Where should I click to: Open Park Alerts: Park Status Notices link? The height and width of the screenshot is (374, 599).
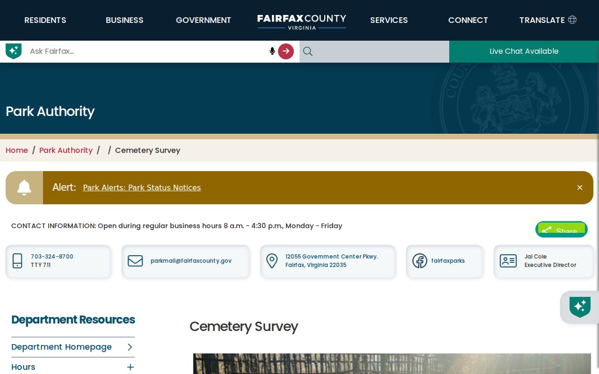pos(142,187)
